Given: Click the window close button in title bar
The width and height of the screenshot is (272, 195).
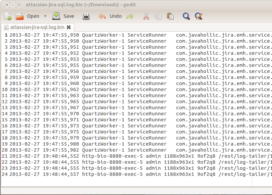Looking at the screenshot, I should 7,5.
